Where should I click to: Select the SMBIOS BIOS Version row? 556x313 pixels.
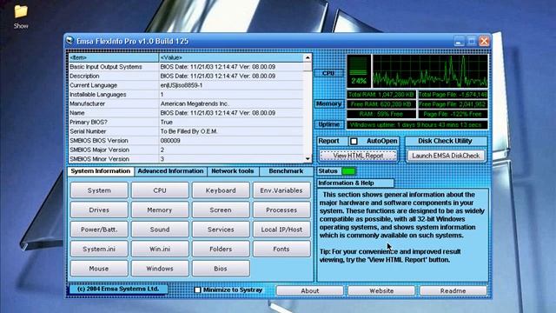(x=186, y=141)
